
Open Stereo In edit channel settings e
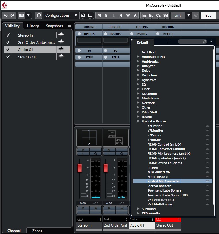pos(95,154)
